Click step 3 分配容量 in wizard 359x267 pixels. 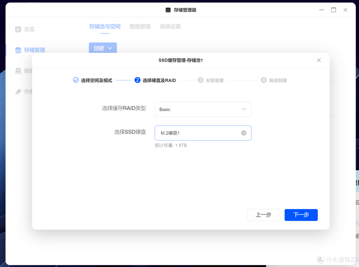tap(211, 80)
